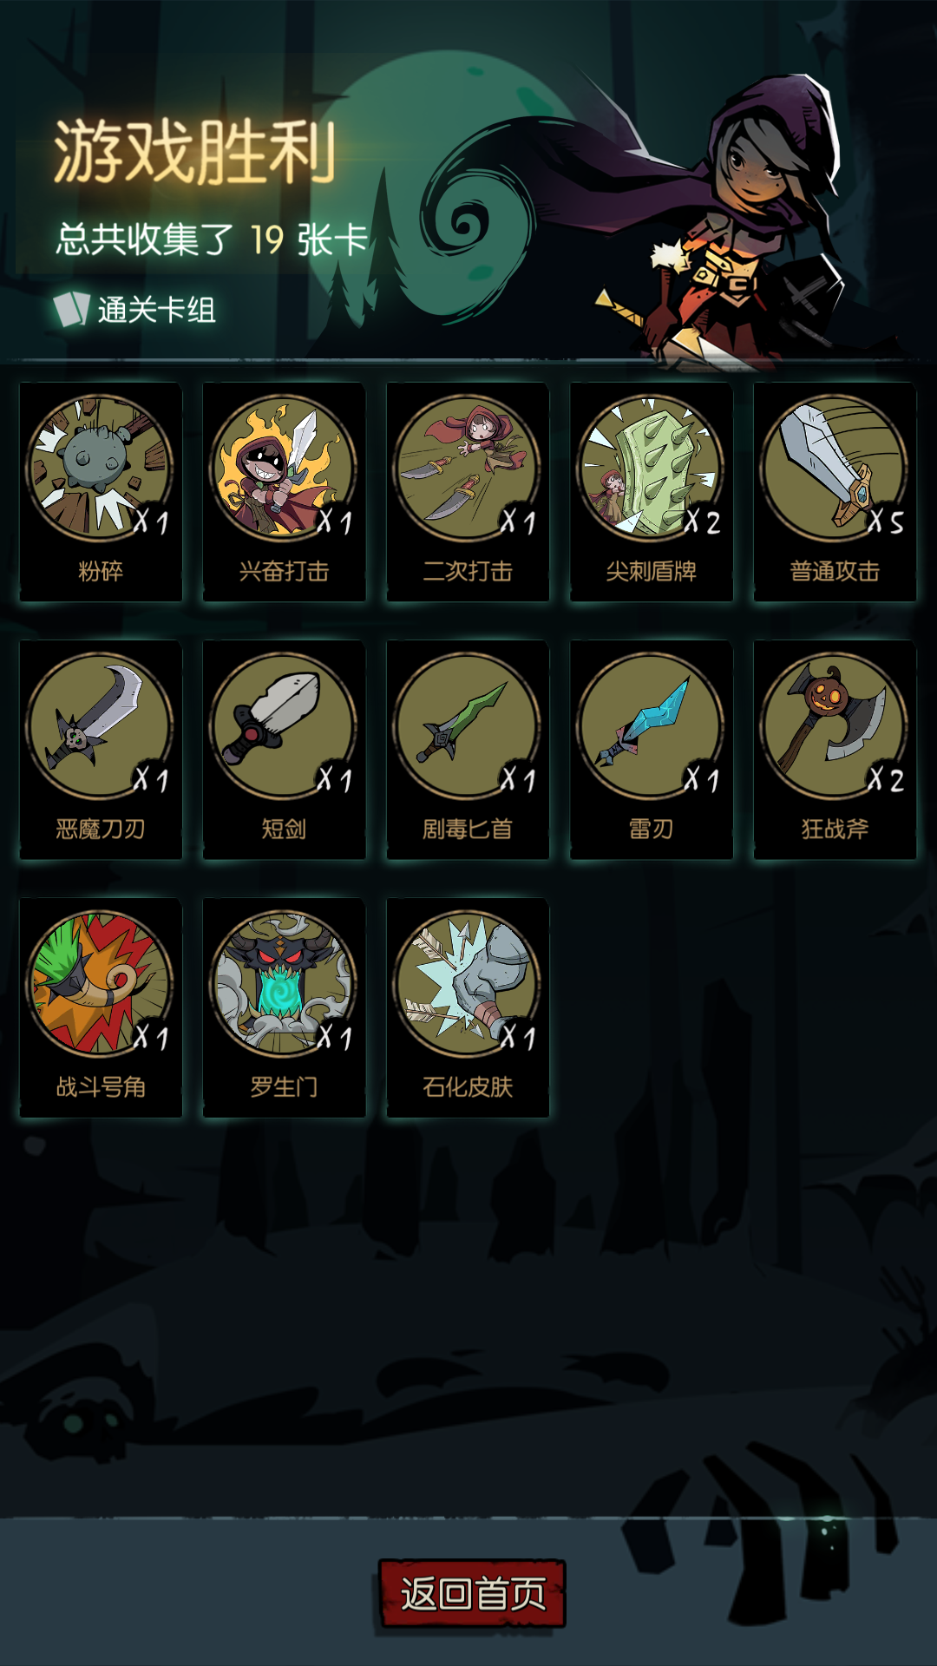Screen dimensions: 937x1666
Task: Tap the X5 count on 普通攻击
Action: 886,521
